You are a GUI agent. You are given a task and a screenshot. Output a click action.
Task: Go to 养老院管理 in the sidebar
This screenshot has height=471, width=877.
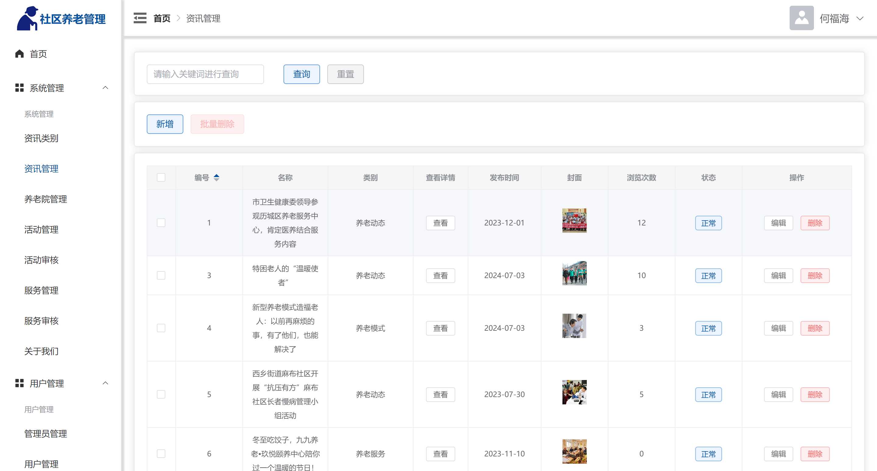46,199
